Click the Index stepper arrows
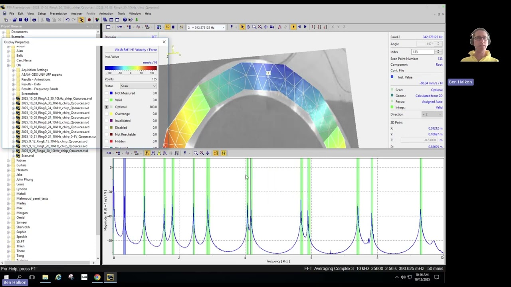 click(x=438, y=52)
